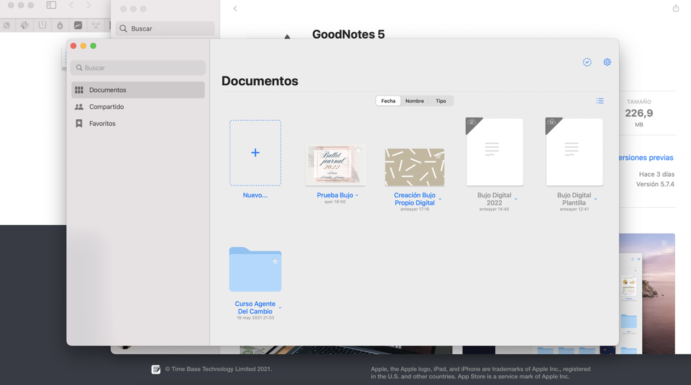691x385 pixels.
Task: Expand options arrow for Bujo Digital Plantilla
Action: point(596,199)
